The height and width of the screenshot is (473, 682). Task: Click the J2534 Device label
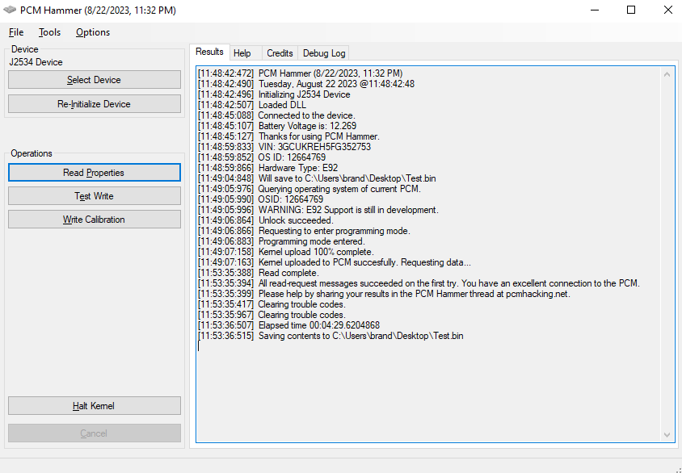tap(36, 62)
